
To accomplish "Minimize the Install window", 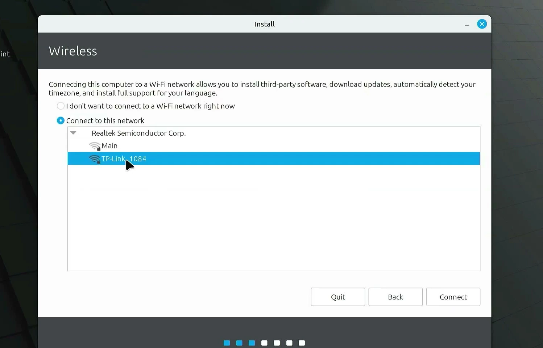I will [467, 24].
